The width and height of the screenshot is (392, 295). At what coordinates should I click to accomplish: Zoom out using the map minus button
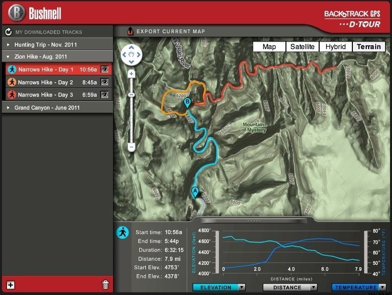click(131, 147)
